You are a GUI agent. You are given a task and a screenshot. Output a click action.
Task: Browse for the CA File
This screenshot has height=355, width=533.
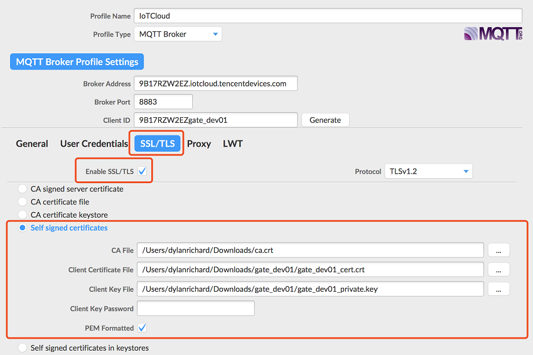(x=498, y=250)
